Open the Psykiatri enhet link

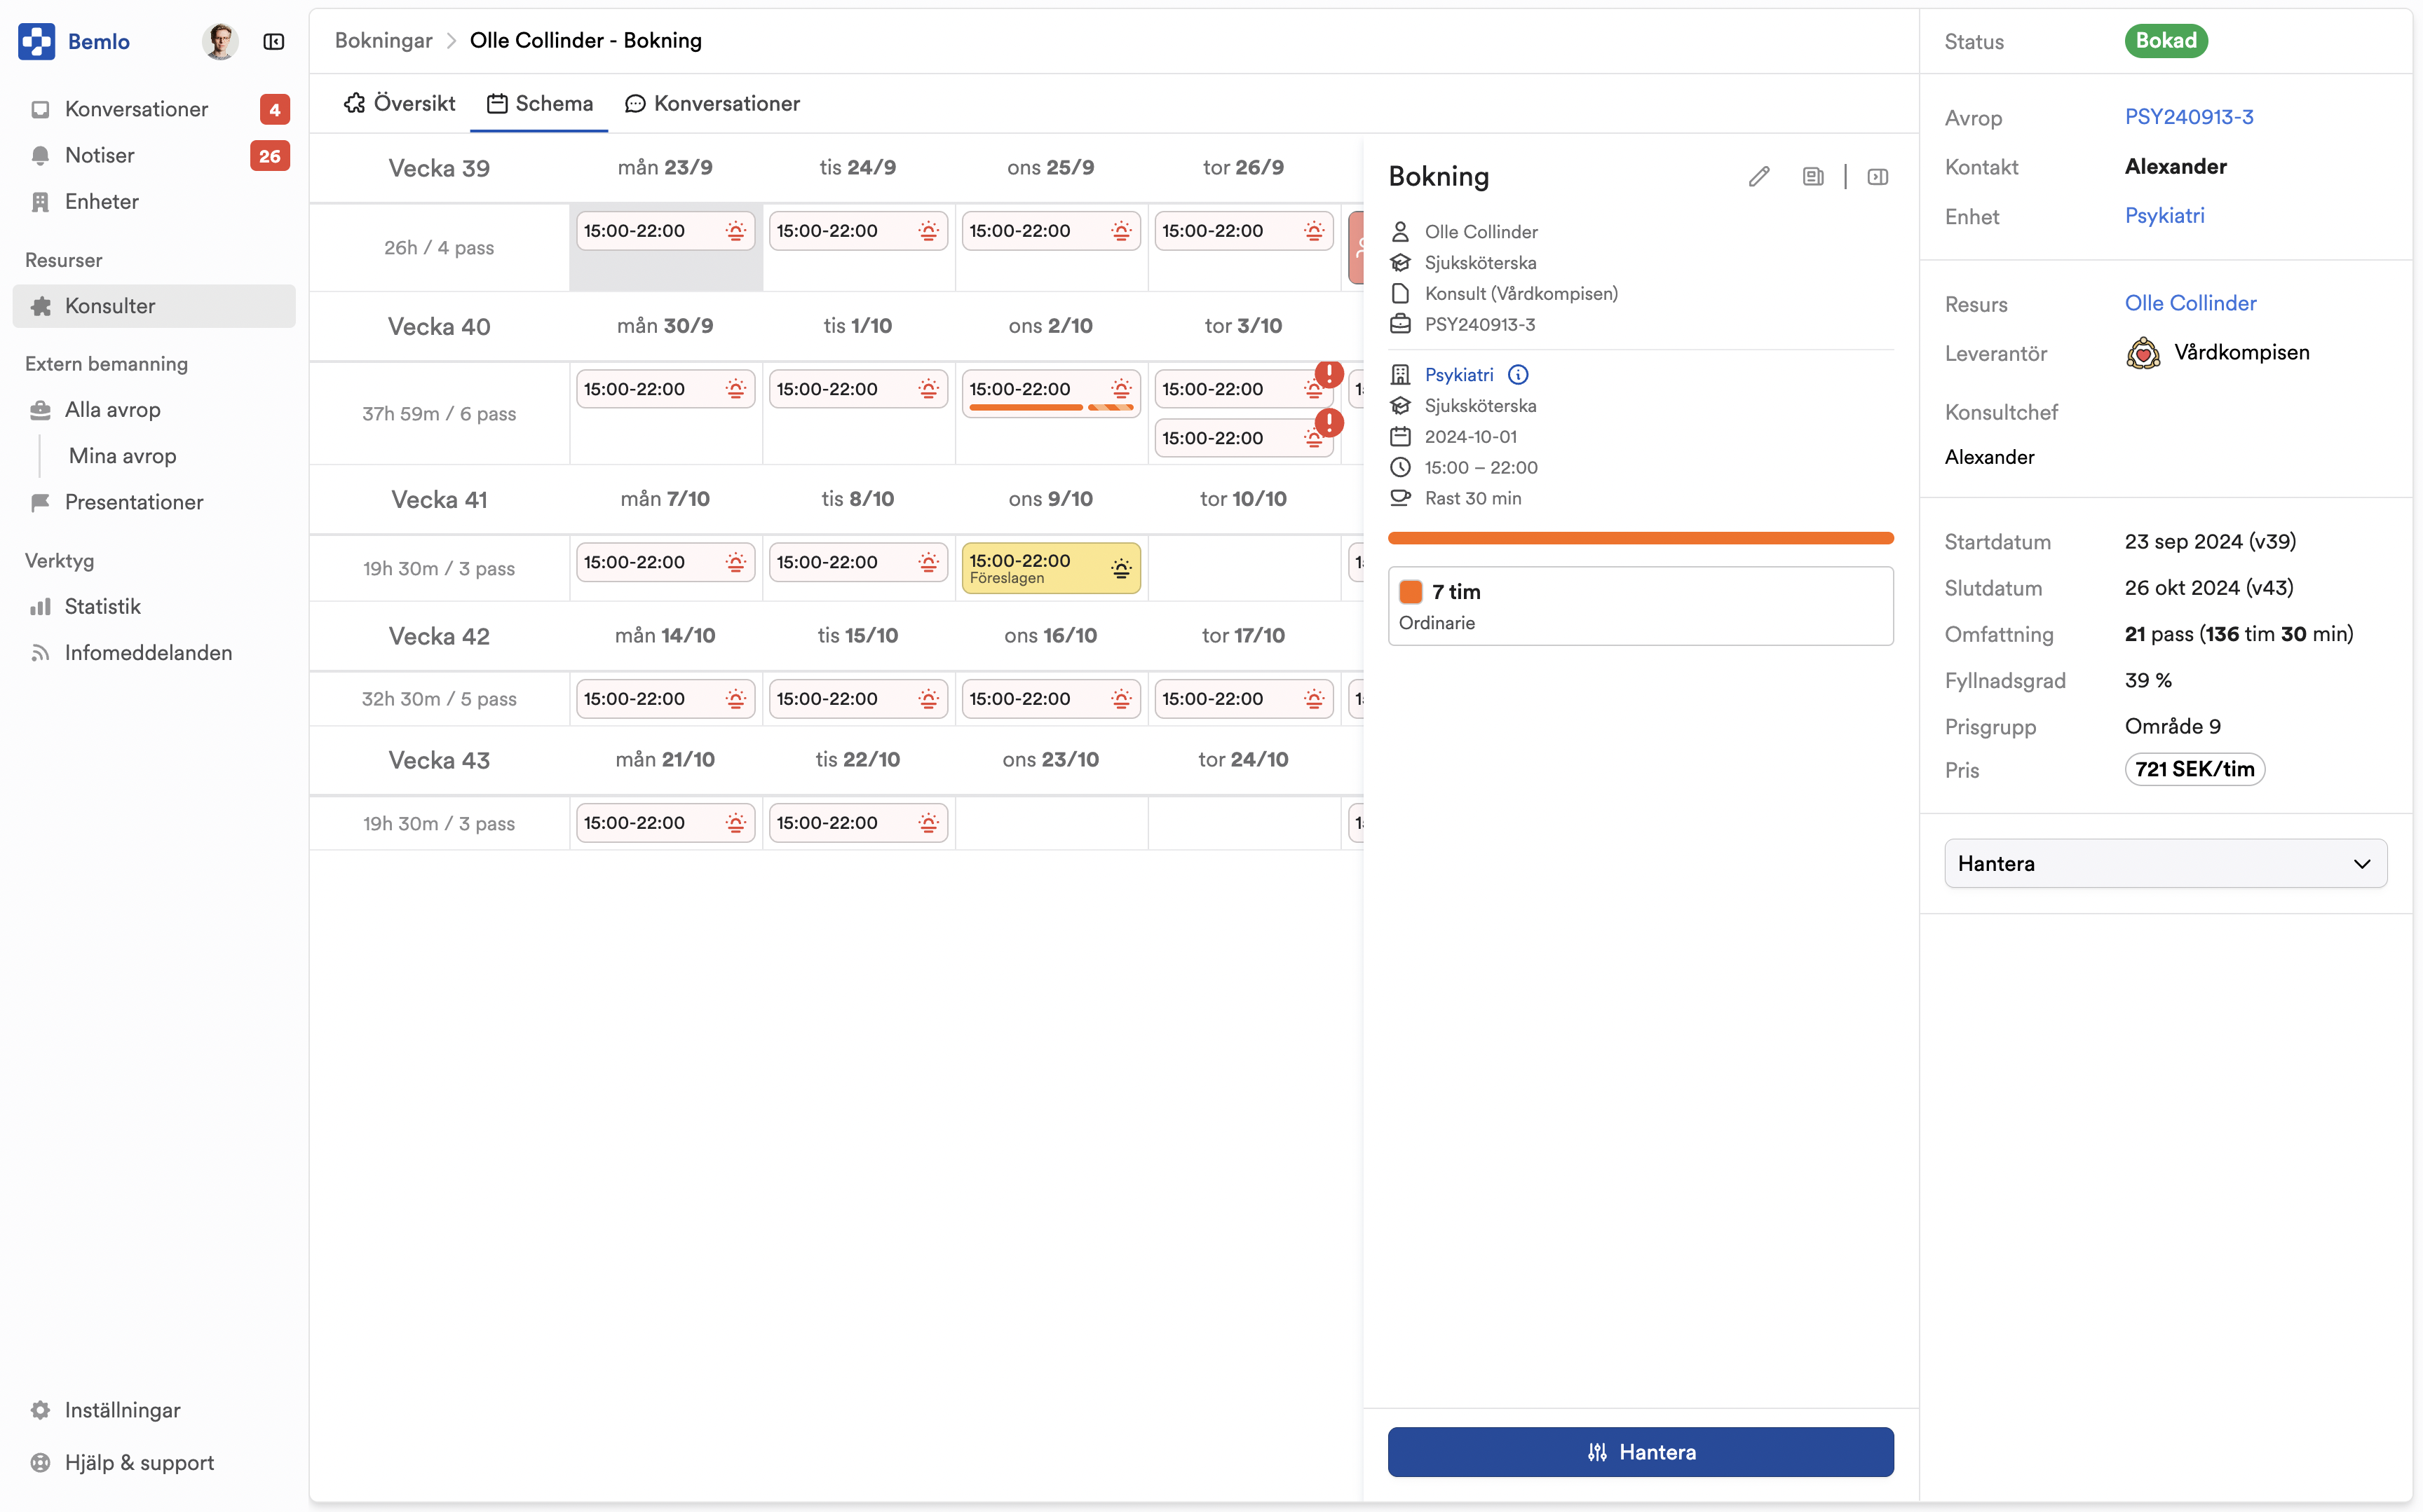point(2164,216)
